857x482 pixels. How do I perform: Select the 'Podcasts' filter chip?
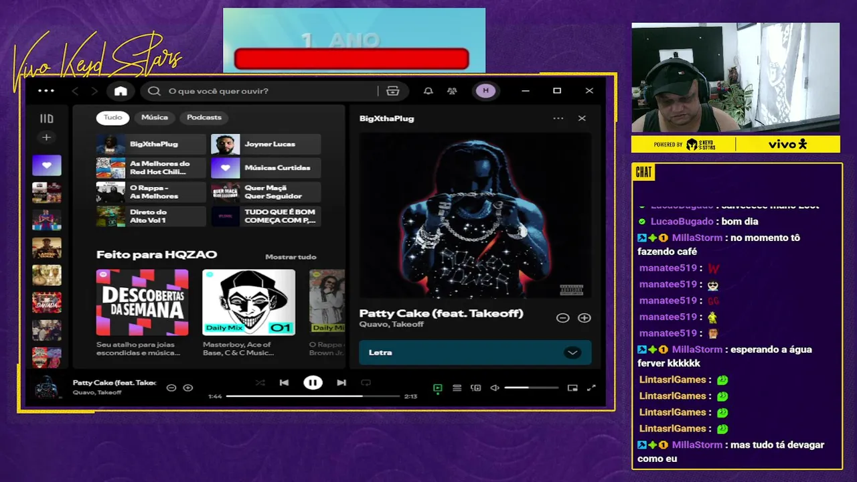(x=204, y=117)
